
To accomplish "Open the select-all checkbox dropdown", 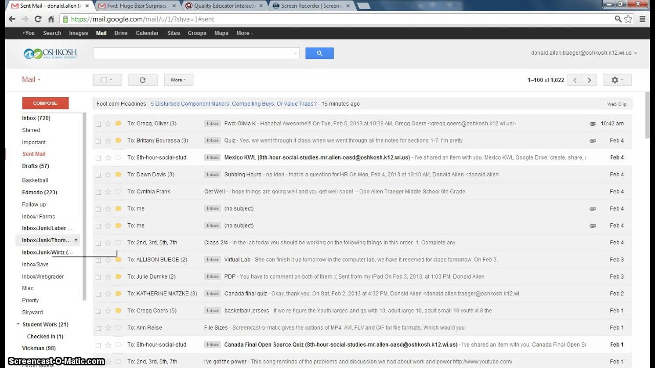I will (107, 80).
